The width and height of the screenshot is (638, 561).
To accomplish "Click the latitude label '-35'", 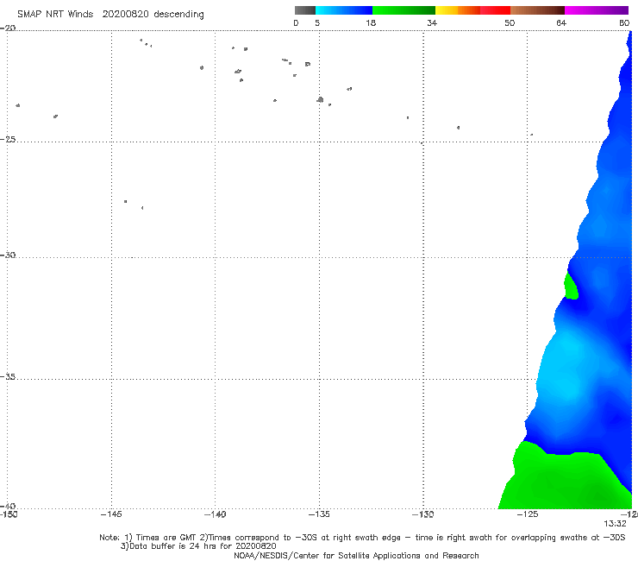I will [8, 376].
